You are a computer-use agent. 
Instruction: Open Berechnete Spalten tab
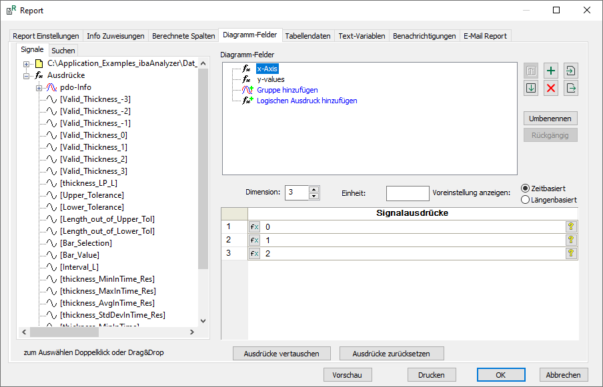[183, 36]
